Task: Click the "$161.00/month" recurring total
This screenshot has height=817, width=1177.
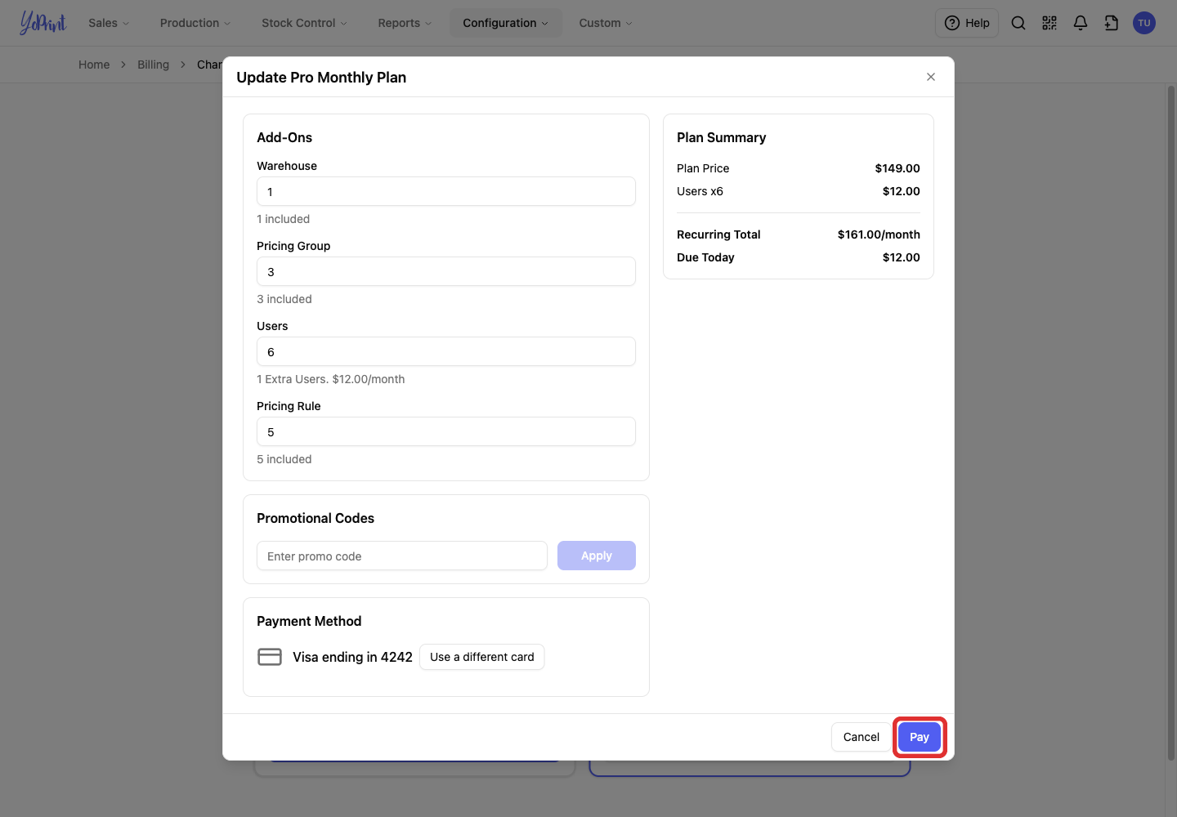Action: (879, 234)
